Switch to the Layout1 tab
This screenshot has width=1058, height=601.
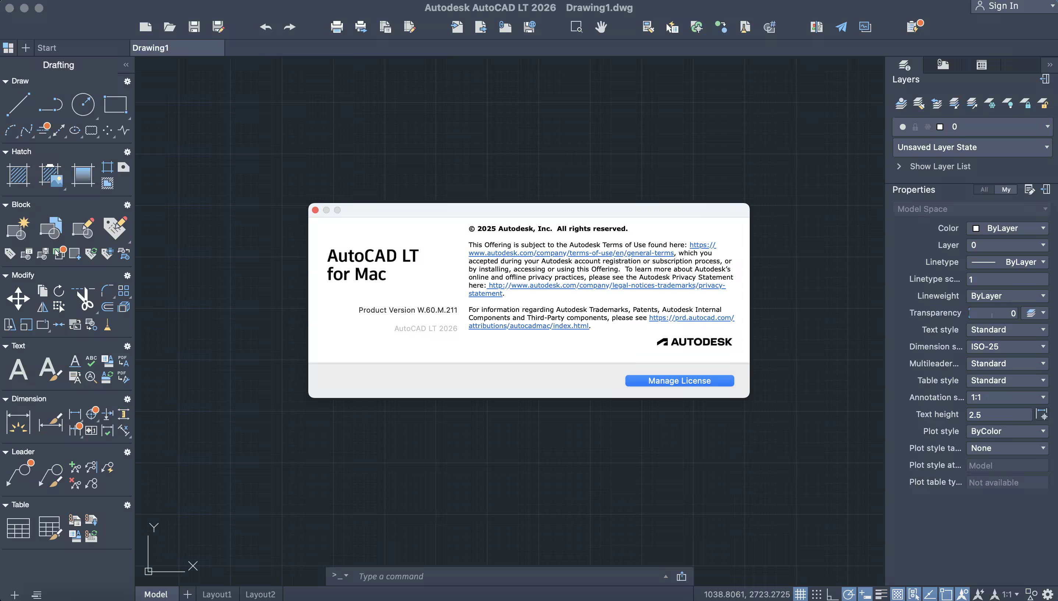pos(217,594)
